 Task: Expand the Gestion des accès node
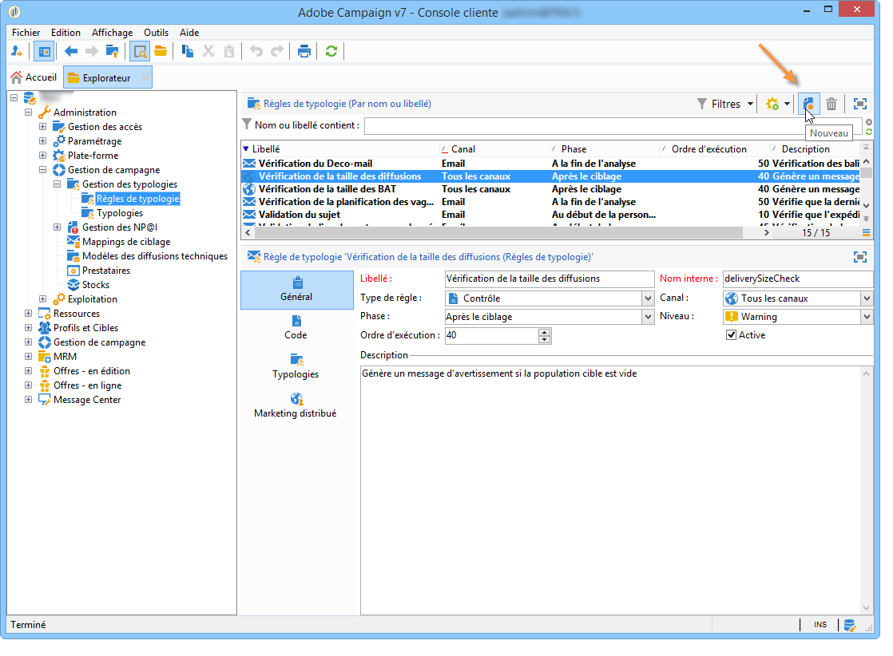[42, 126]
